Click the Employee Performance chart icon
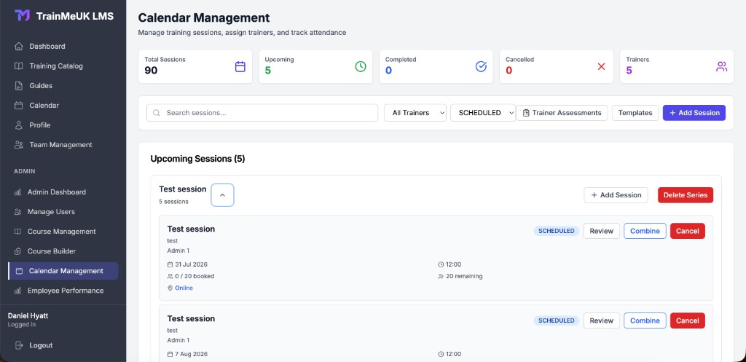This screenshot has height=362, width=746. tap(17, 291)
